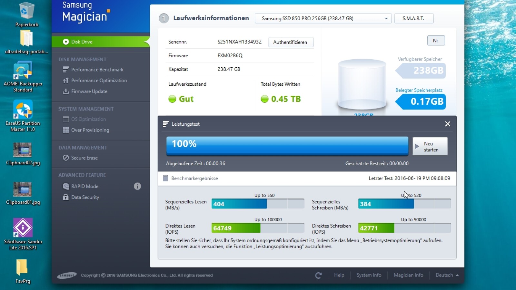Click Neu starten to rerun benchmark

pos(430,147)
